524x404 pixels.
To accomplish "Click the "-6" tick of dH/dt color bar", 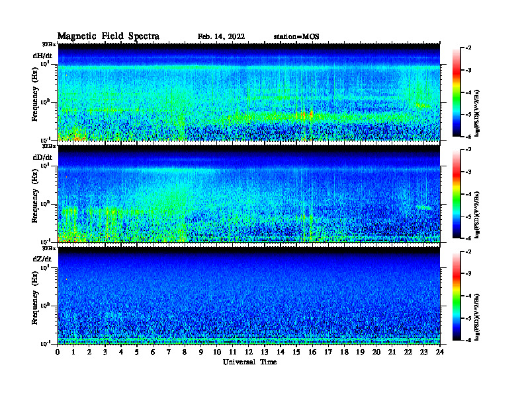I will [x=468, y=137].
